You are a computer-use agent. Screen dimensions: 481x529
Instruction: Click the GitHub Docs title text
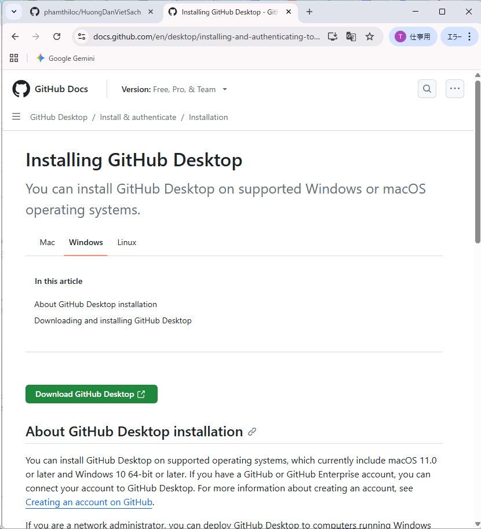[x=61, y=89]
